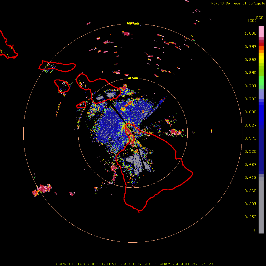Pick the bright green color bar segment
The width and height of the screenshot is (266, 266).
pyautogui.click(x=261, y=81)
